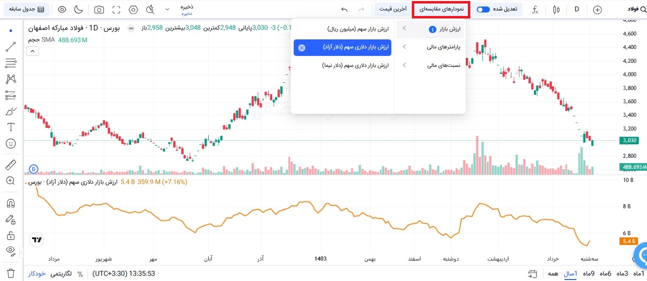The height and width of the screenshot is (281, 647).
Task: Click the UTC+3:30 timezone clock
Action: pyautogui.click(x=124, y=274)
